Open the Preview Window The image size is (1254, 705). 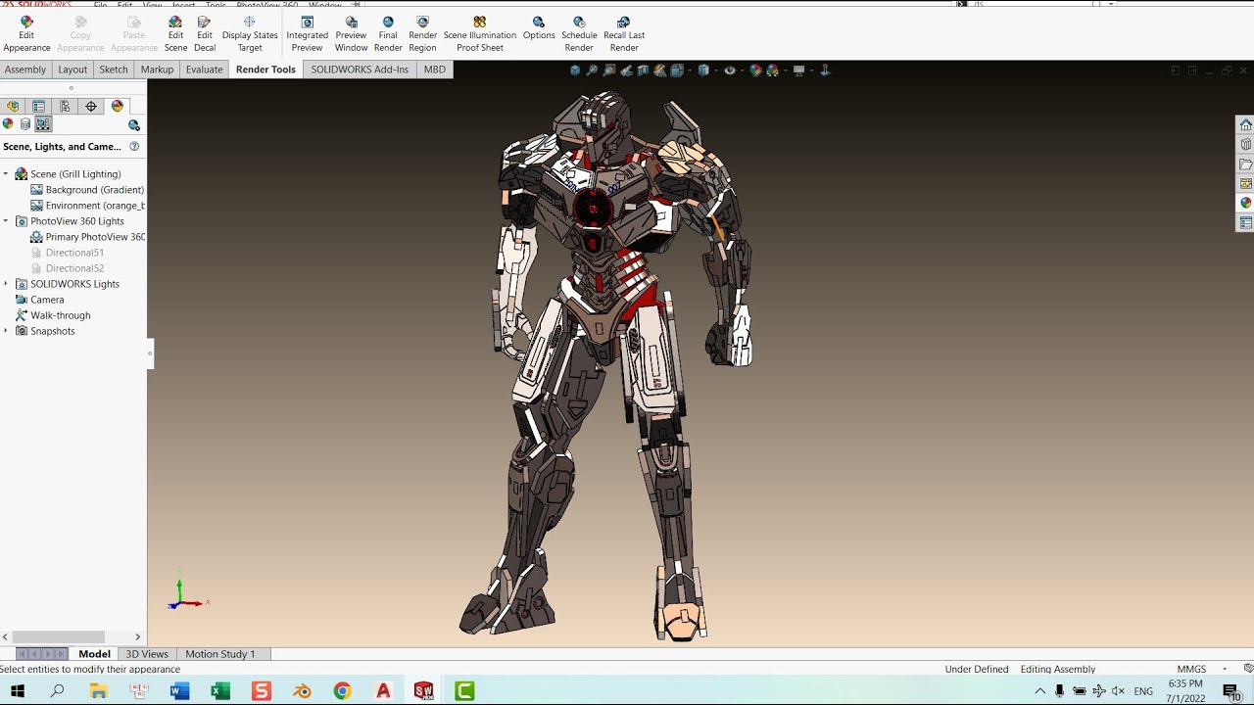point(351,34)
